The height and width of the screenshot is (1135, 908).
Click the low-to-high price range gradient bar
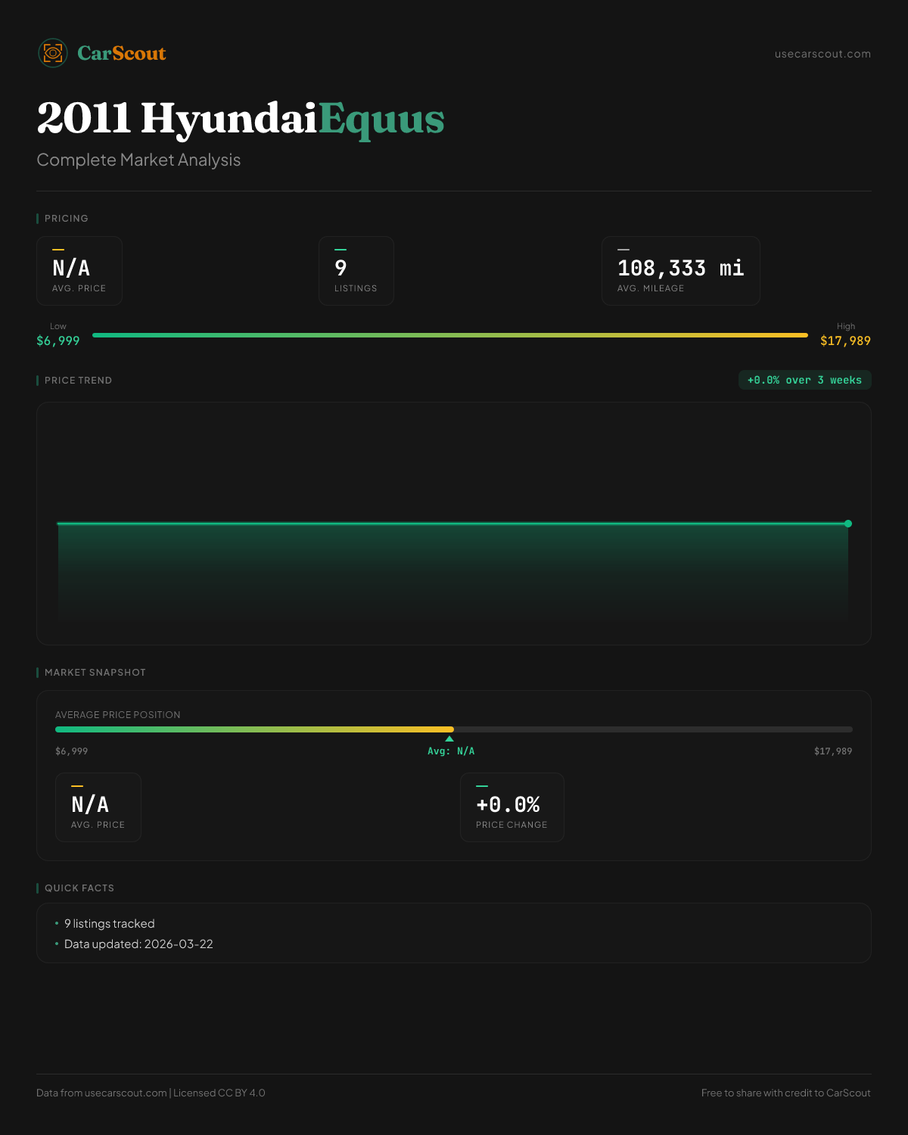coord(449,335)
